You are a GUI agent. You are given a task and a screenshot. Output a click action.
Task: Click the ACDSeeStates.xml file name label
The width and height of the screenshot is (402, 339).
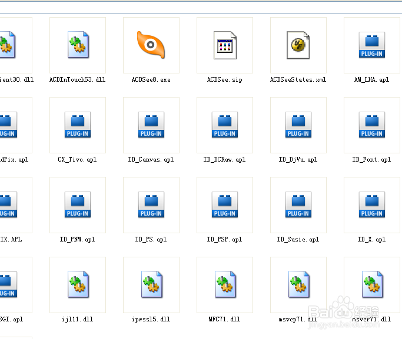pos(298,79)
